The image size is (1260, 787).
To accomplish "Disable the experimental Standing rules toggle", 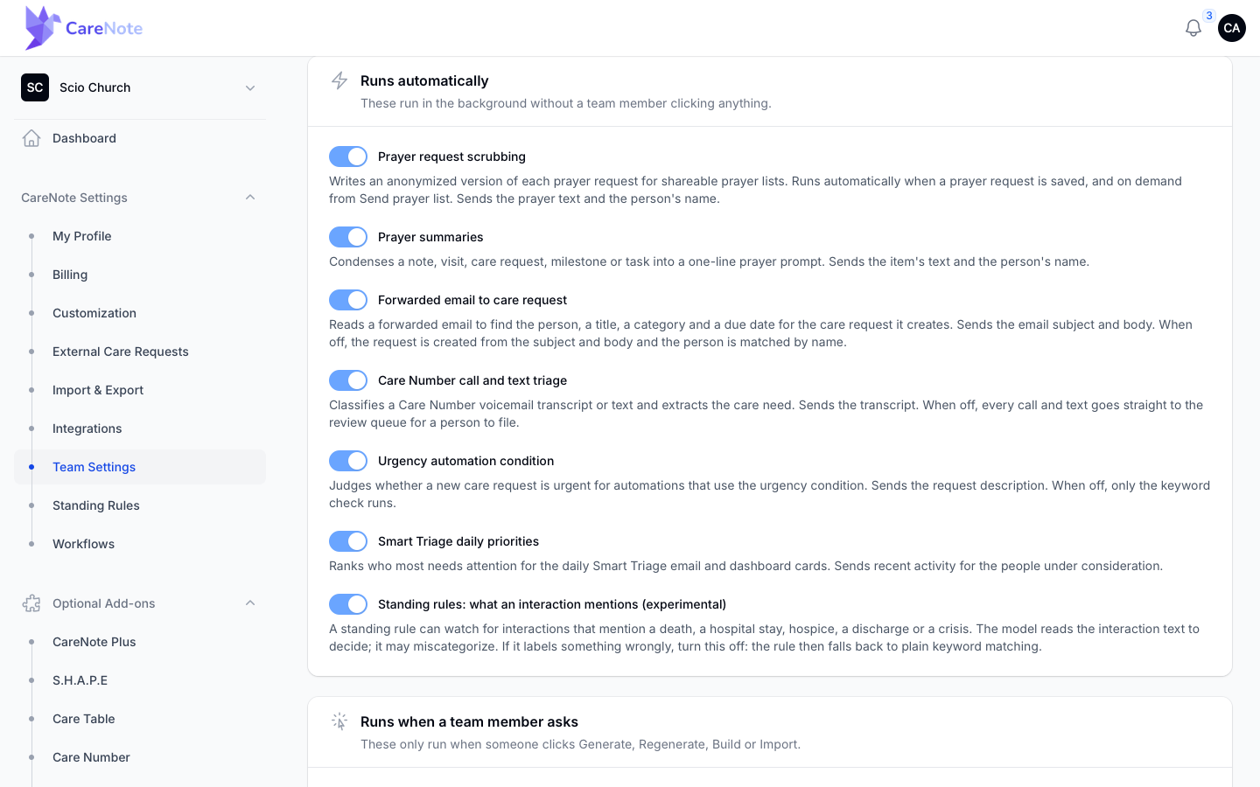I will point(348,604).
